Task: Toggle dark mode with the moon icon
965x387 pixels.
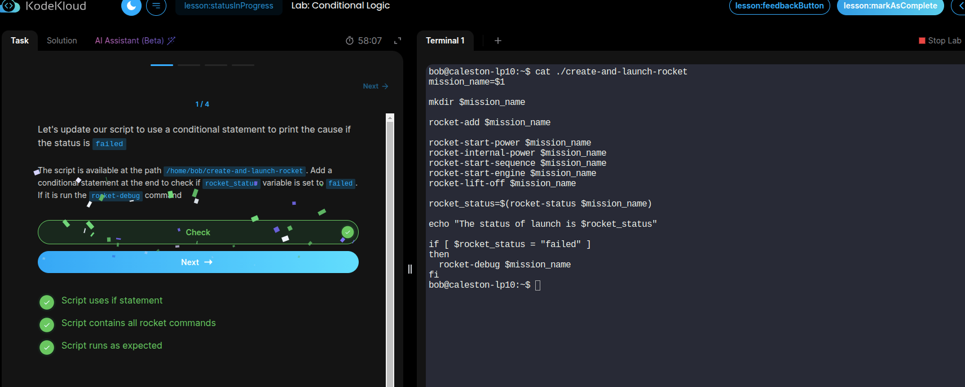Action: 131,6
